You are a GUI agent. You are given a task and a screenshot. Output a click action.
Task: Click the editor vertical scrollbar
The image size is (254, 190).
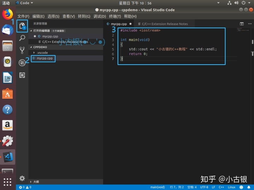[252, 42]
